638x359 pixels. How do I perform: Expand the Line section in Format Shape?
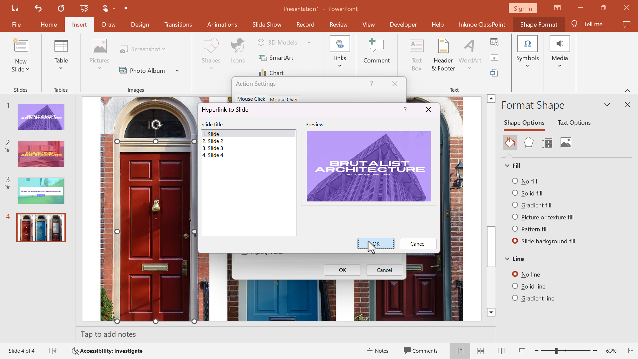[x=508, y=259]
